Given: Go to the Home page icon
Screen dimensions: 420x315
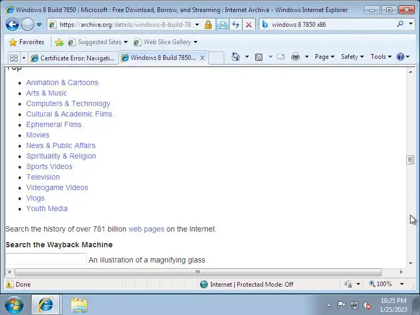Looking at the screenshot, I should tap(235, 57).
